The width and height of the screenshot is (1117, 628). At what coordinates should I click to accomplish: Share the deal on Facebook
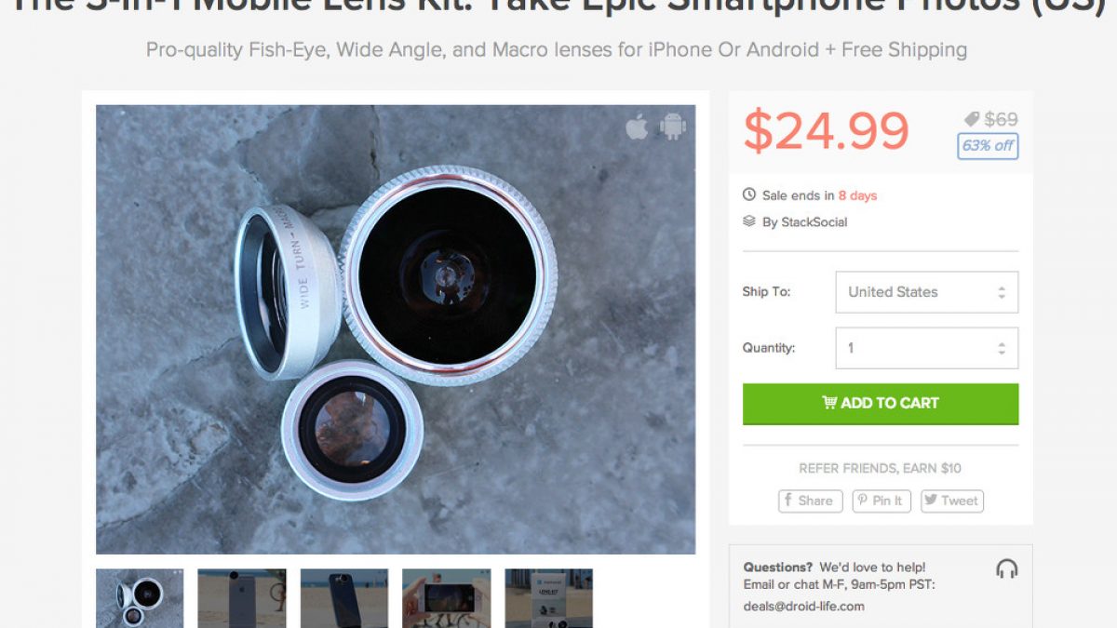[810, 501]
